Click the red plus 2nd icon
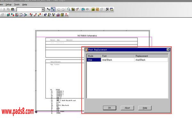 67,15
